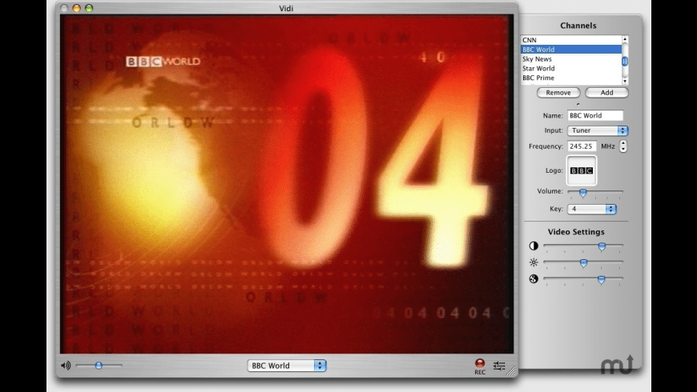Open the BBC World channel popup below video
This screenshot has width=697, height=392.
[287, 366]
